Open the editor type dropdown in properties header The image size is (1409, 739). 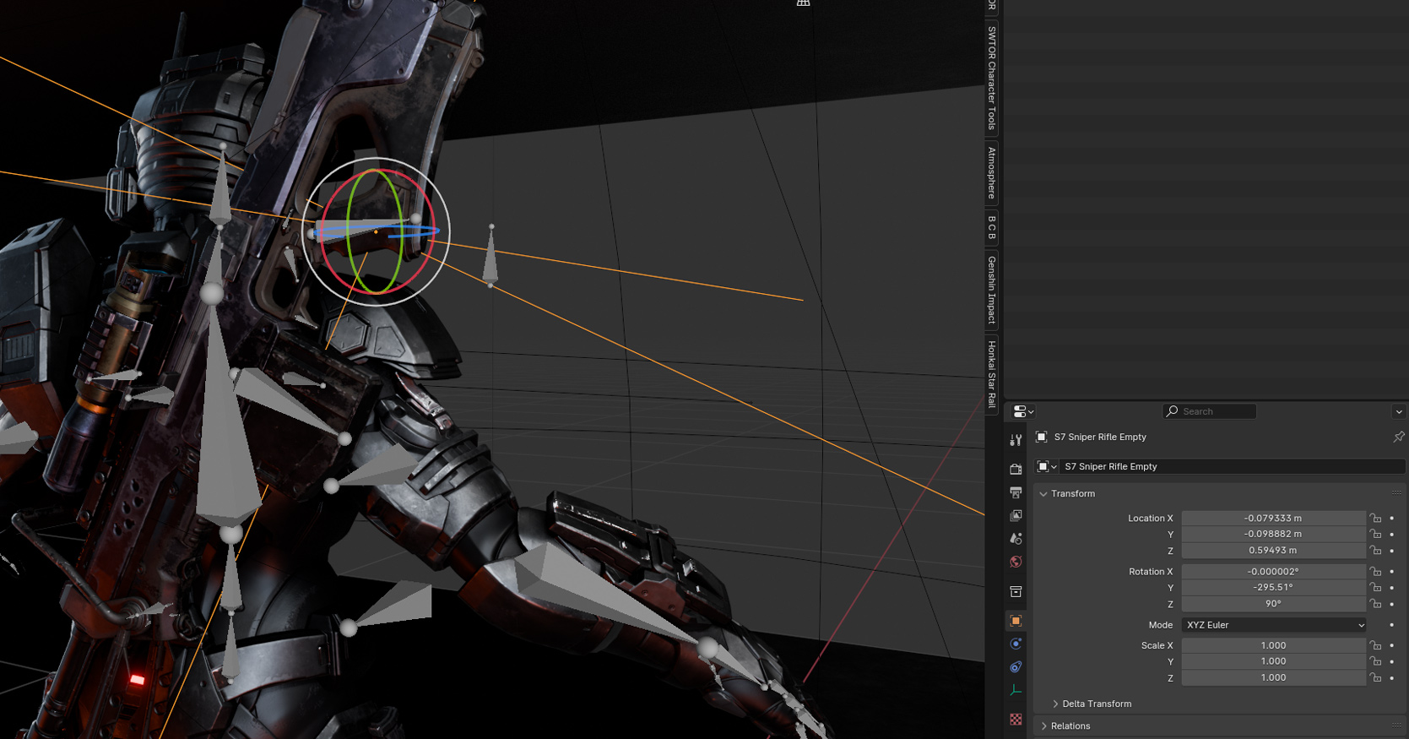pyautogui.click(x=1023, y=411)
